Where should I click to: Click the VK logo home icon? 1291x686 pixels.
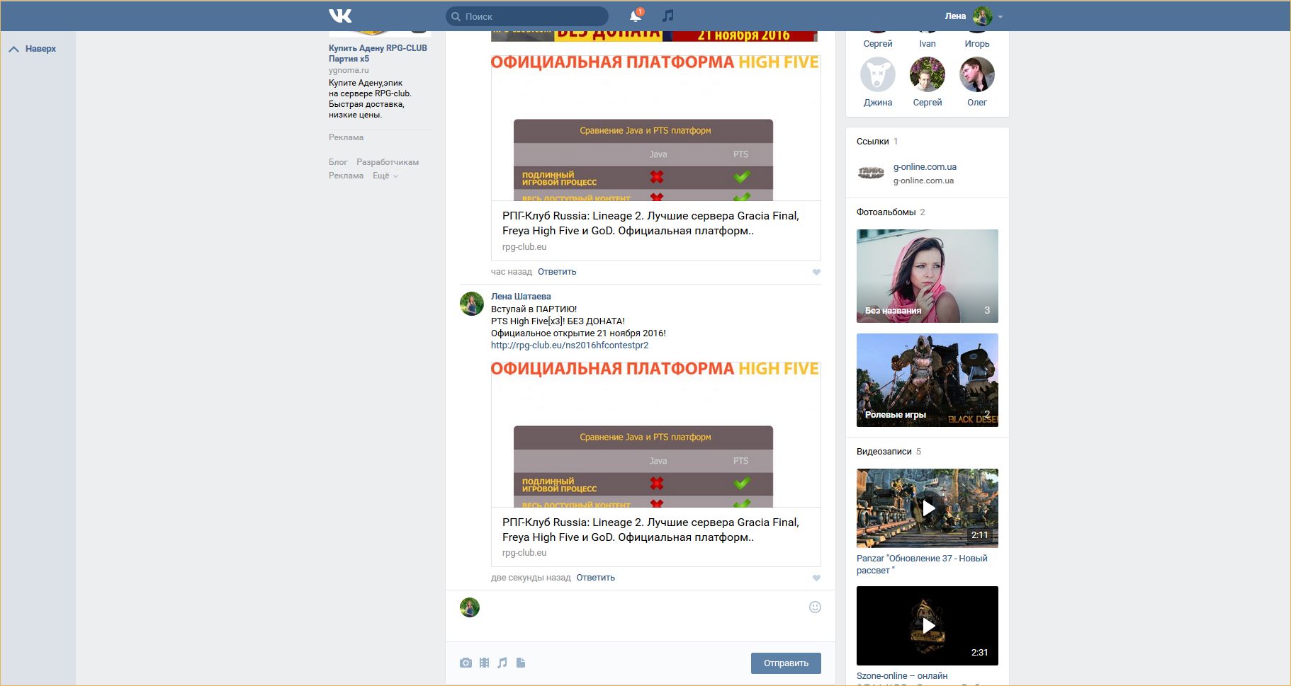tap(340, 16)
